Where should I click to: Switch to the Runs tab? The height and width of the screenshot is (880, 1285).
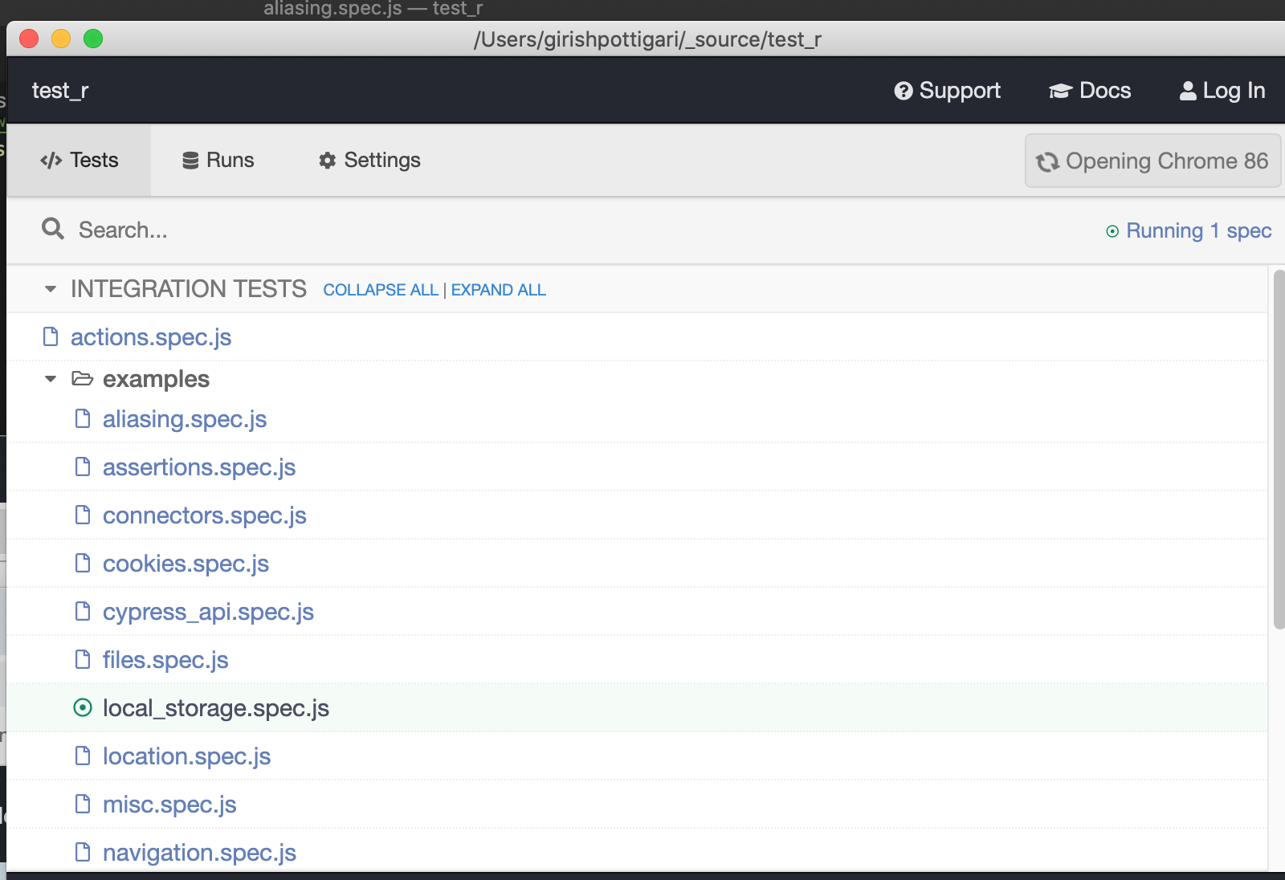218,161
